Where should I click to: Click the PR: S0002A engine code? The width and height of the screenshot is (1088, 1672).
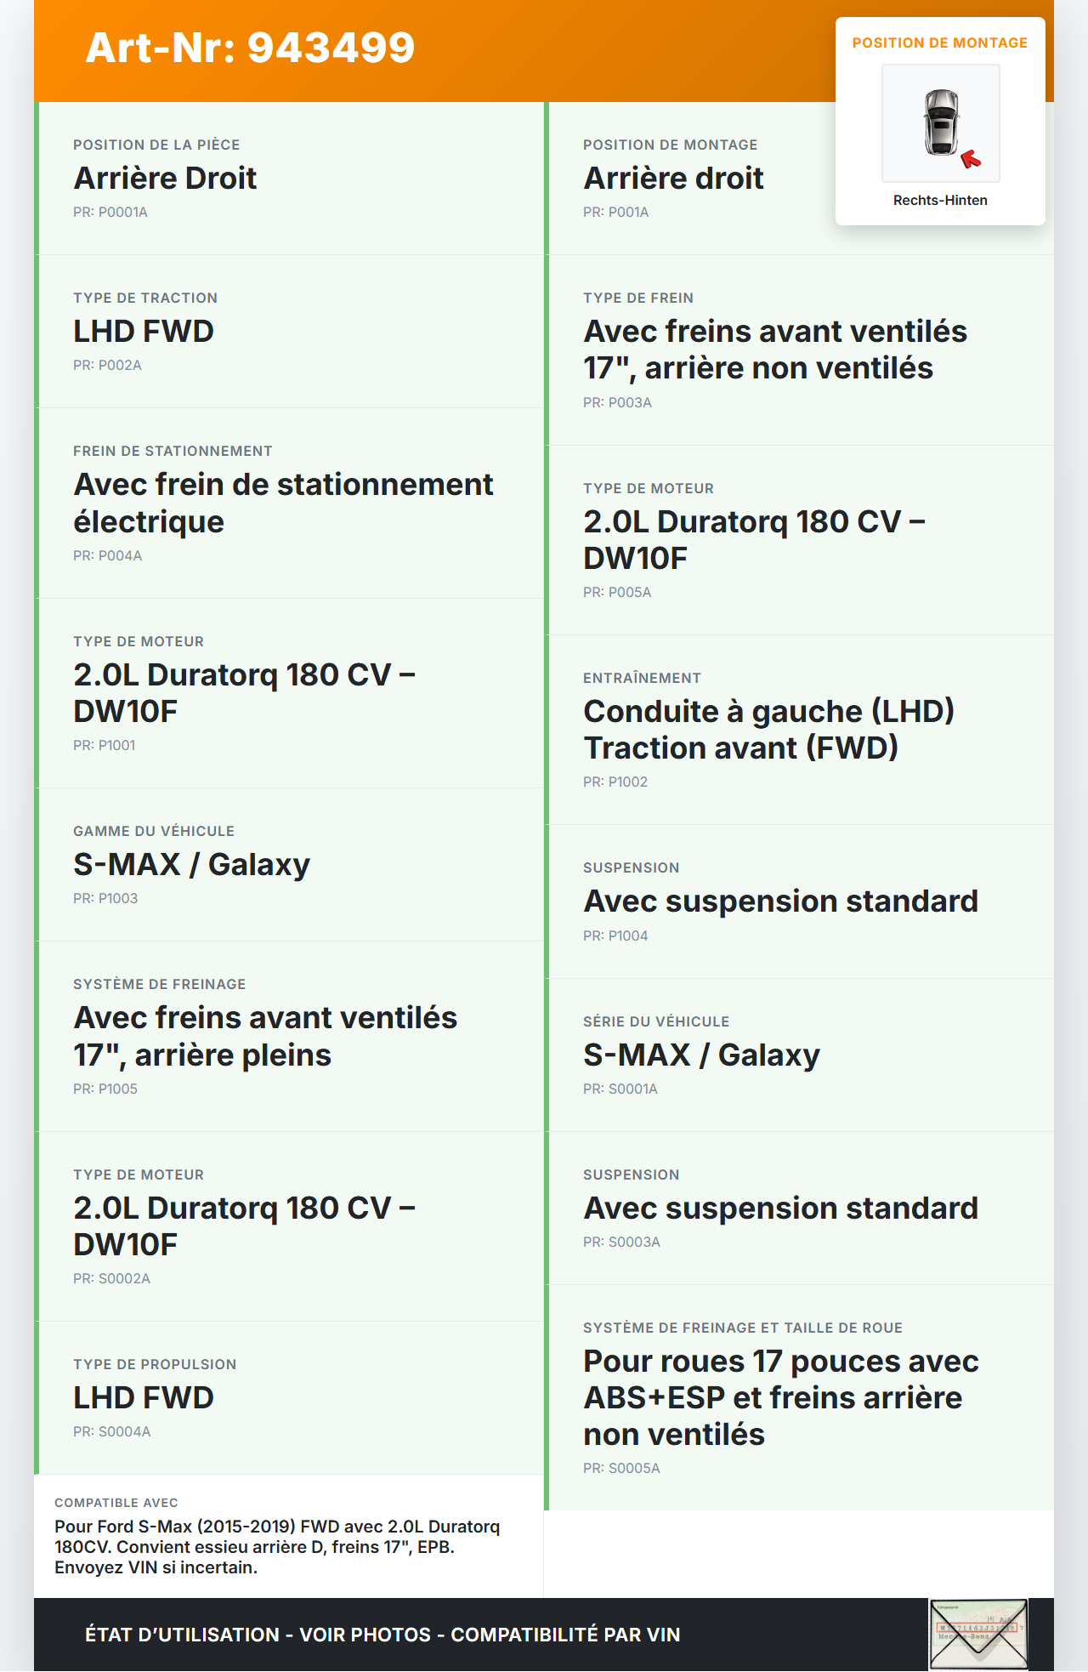click(111, 1278)
